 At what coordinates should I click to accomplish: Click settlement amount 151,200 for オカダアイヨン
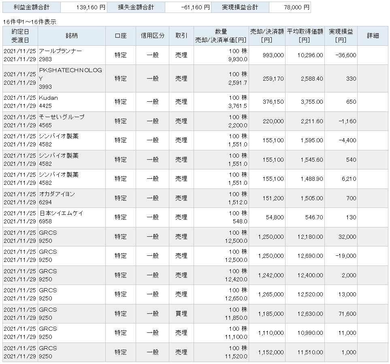click(273, 199)
